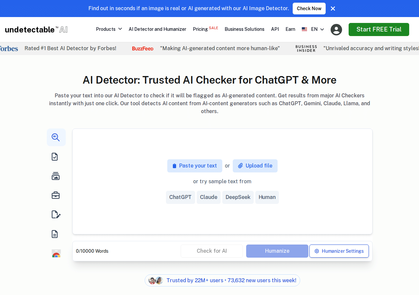Click the AI Detector page heading
This screenshot has height=295, width=419.
tap(209, 80)
